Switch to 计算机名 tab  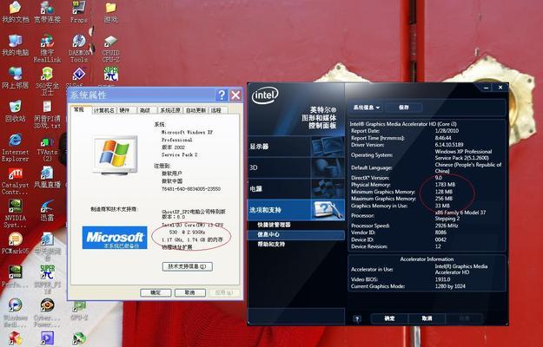click(x=104, y=110)
